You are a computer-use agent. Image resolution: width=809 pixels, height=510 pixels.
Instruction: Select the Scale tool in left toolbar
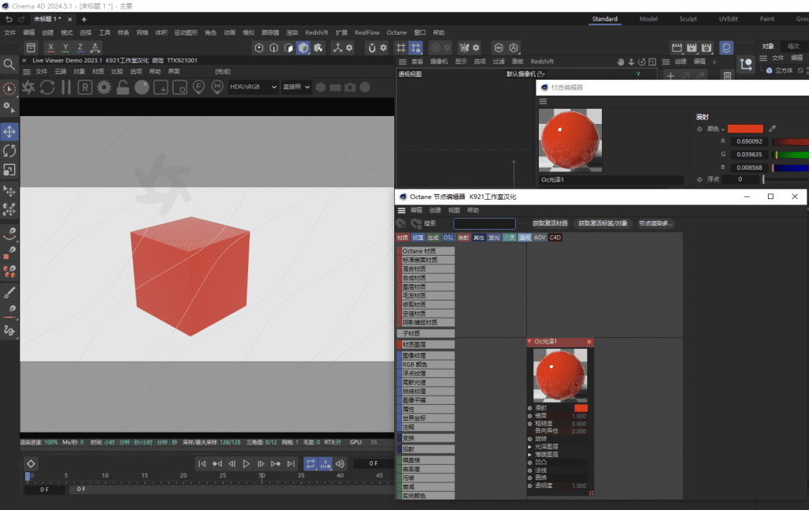(9, 170)
